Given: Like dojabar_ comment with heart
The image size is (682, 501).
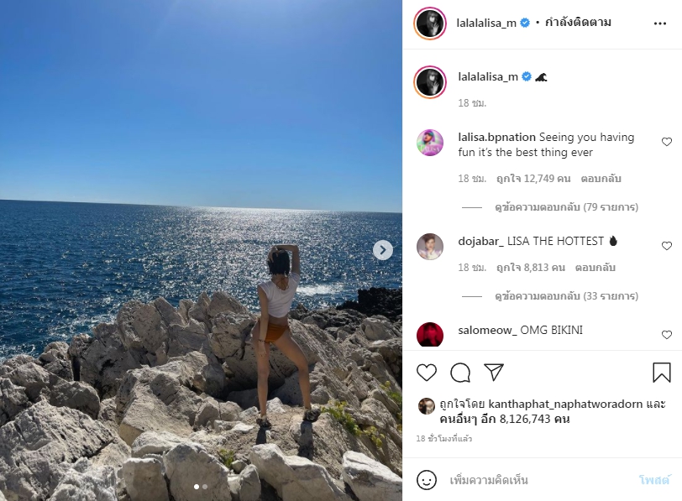Looking at the screenshot, I should tap(667, 246).
